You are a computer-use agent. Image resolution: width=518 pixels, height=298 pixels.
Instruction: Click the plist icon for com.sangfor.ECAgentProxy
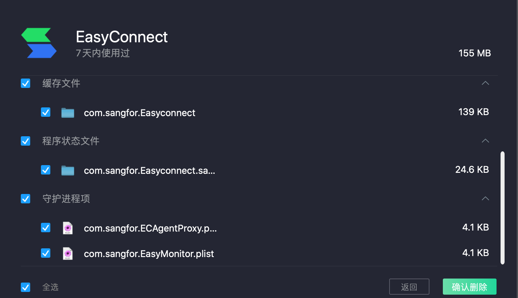coord(67,228)
